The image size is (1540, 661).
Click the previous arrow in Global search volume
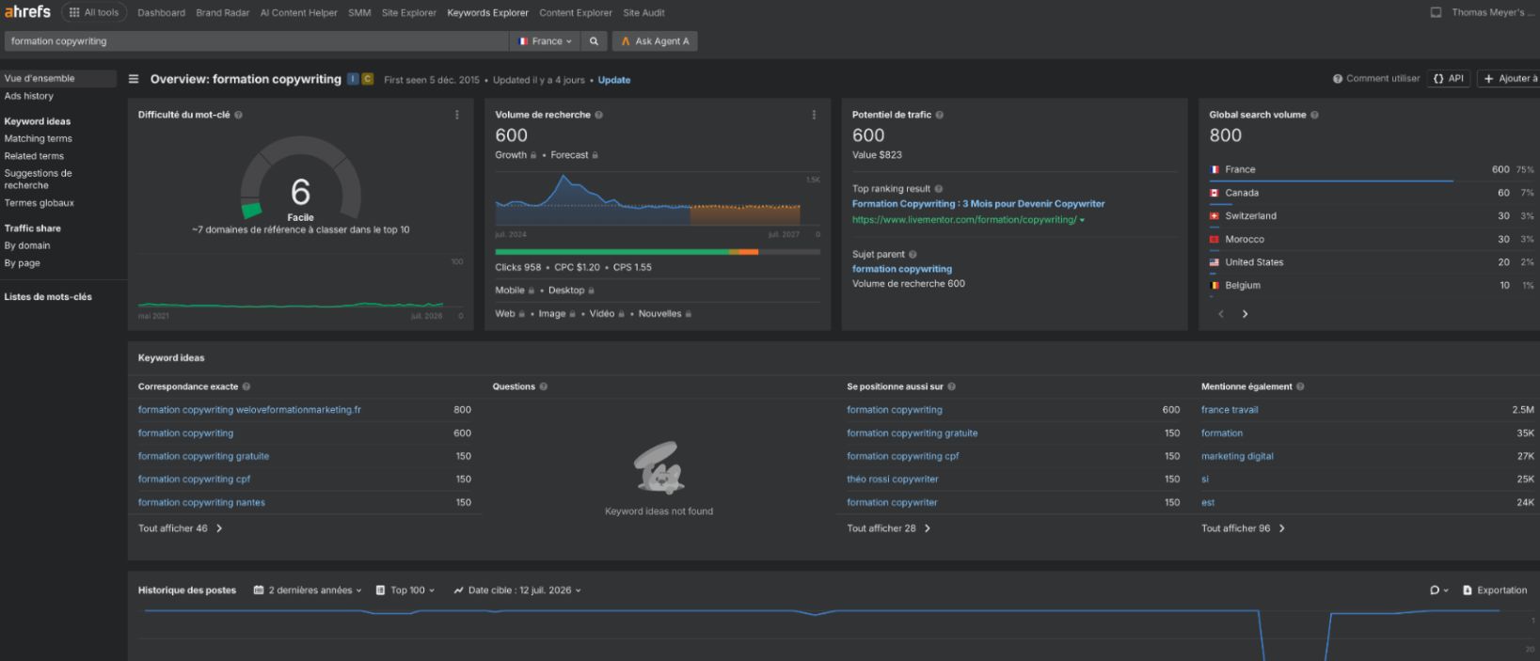[1221, 314]
